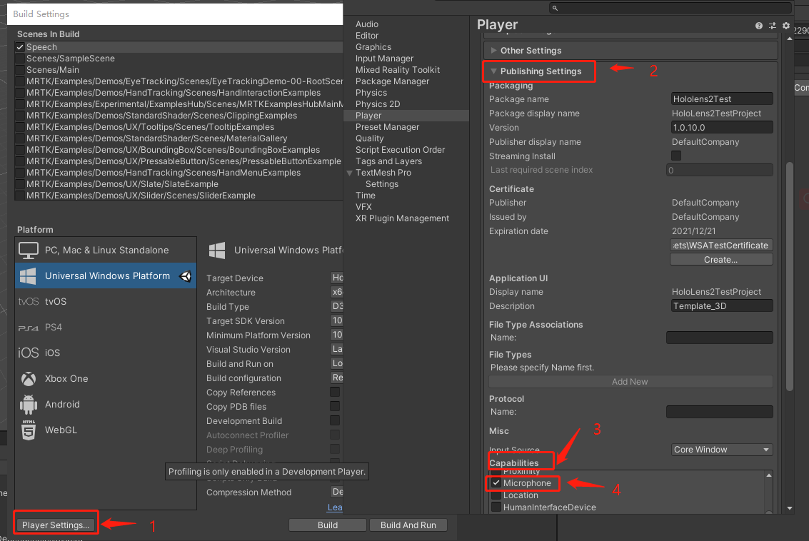Click WSATestCertificate select button
The width and height of the screenshot is (809, 541).
(720, 245)
